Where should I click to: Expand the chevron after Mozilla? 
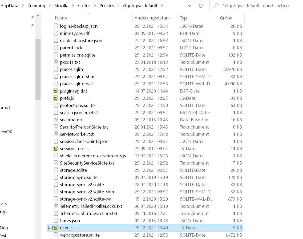tap(73, 6)
